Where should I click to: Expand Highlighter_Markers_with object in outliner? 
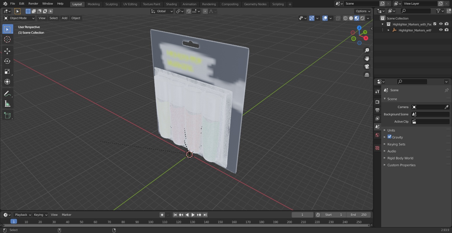pyautogui.click(x=388, y=30)
